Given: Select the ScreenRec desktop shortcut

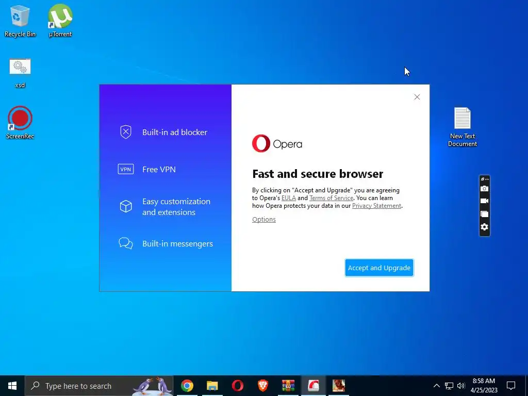Looking at the screenshot, I should coord(20,123).
